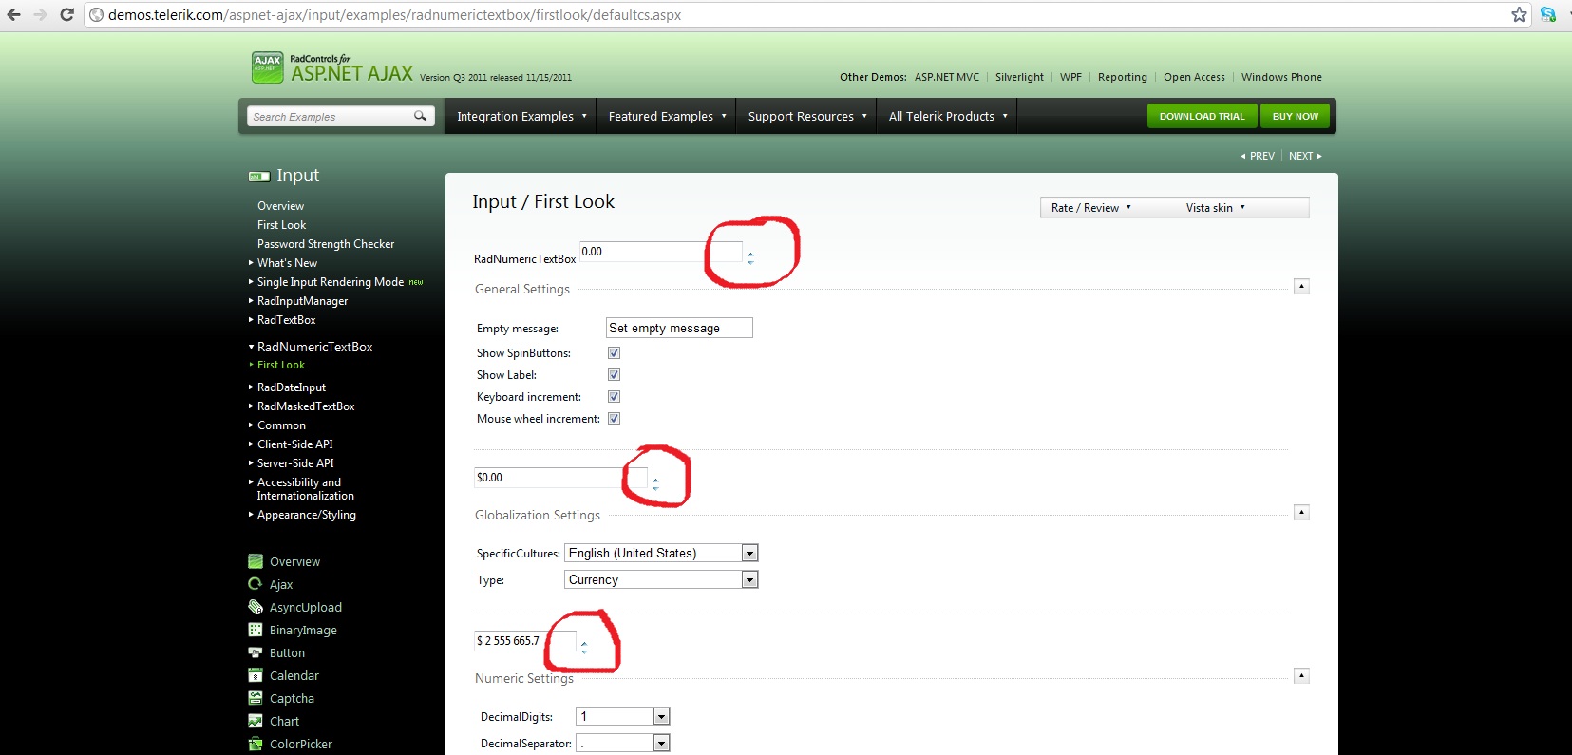Click the Empty message text field

click(679, 328)
